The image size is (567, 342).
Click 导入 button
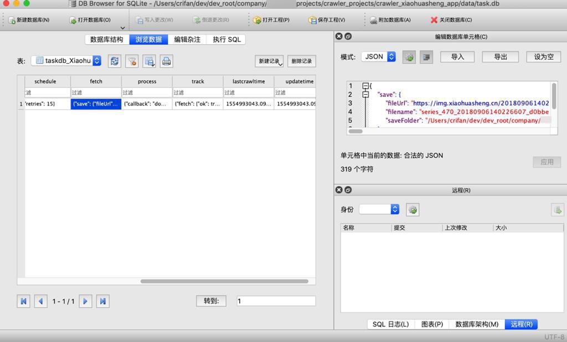457,57
